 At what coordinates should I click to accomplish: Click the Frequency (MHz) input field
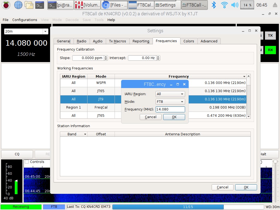pos(170,109)
